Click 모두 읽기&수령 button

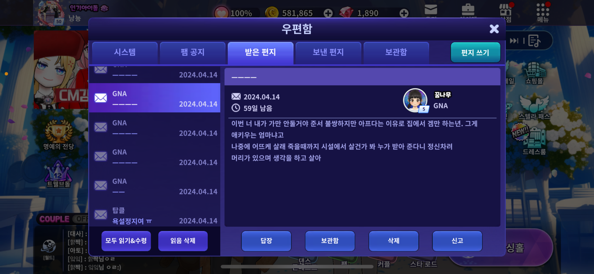click(x=126, y=241)
